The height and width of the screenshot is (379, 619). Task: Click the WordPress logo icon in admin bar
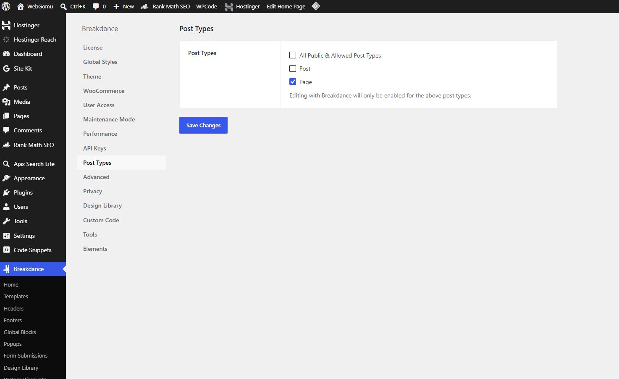(x=6, y=6)
